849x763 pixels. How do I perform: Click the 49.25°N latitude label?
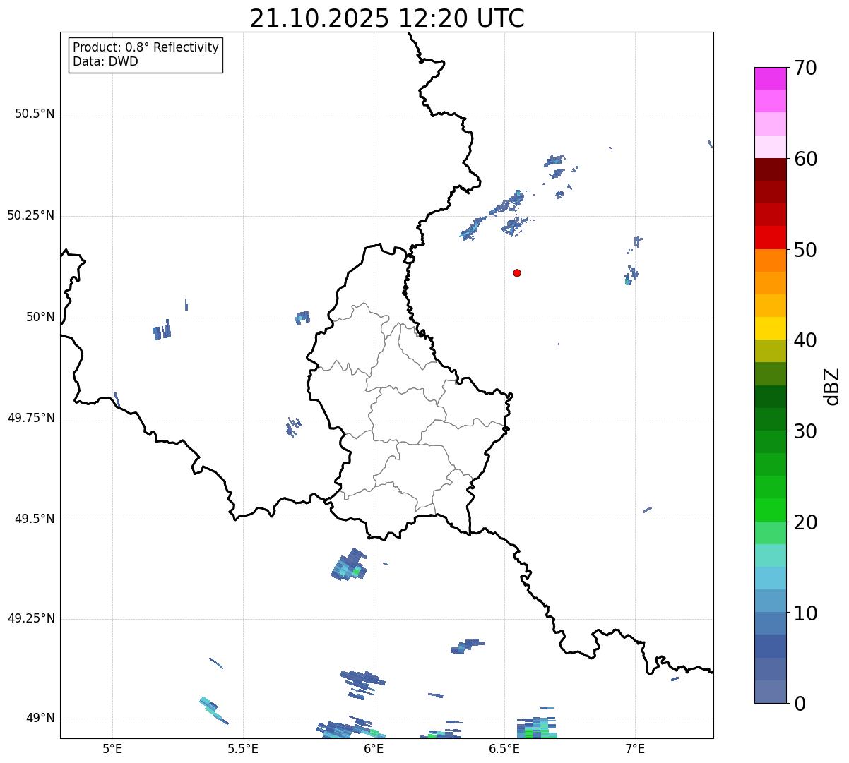click(x=31, y=619)
